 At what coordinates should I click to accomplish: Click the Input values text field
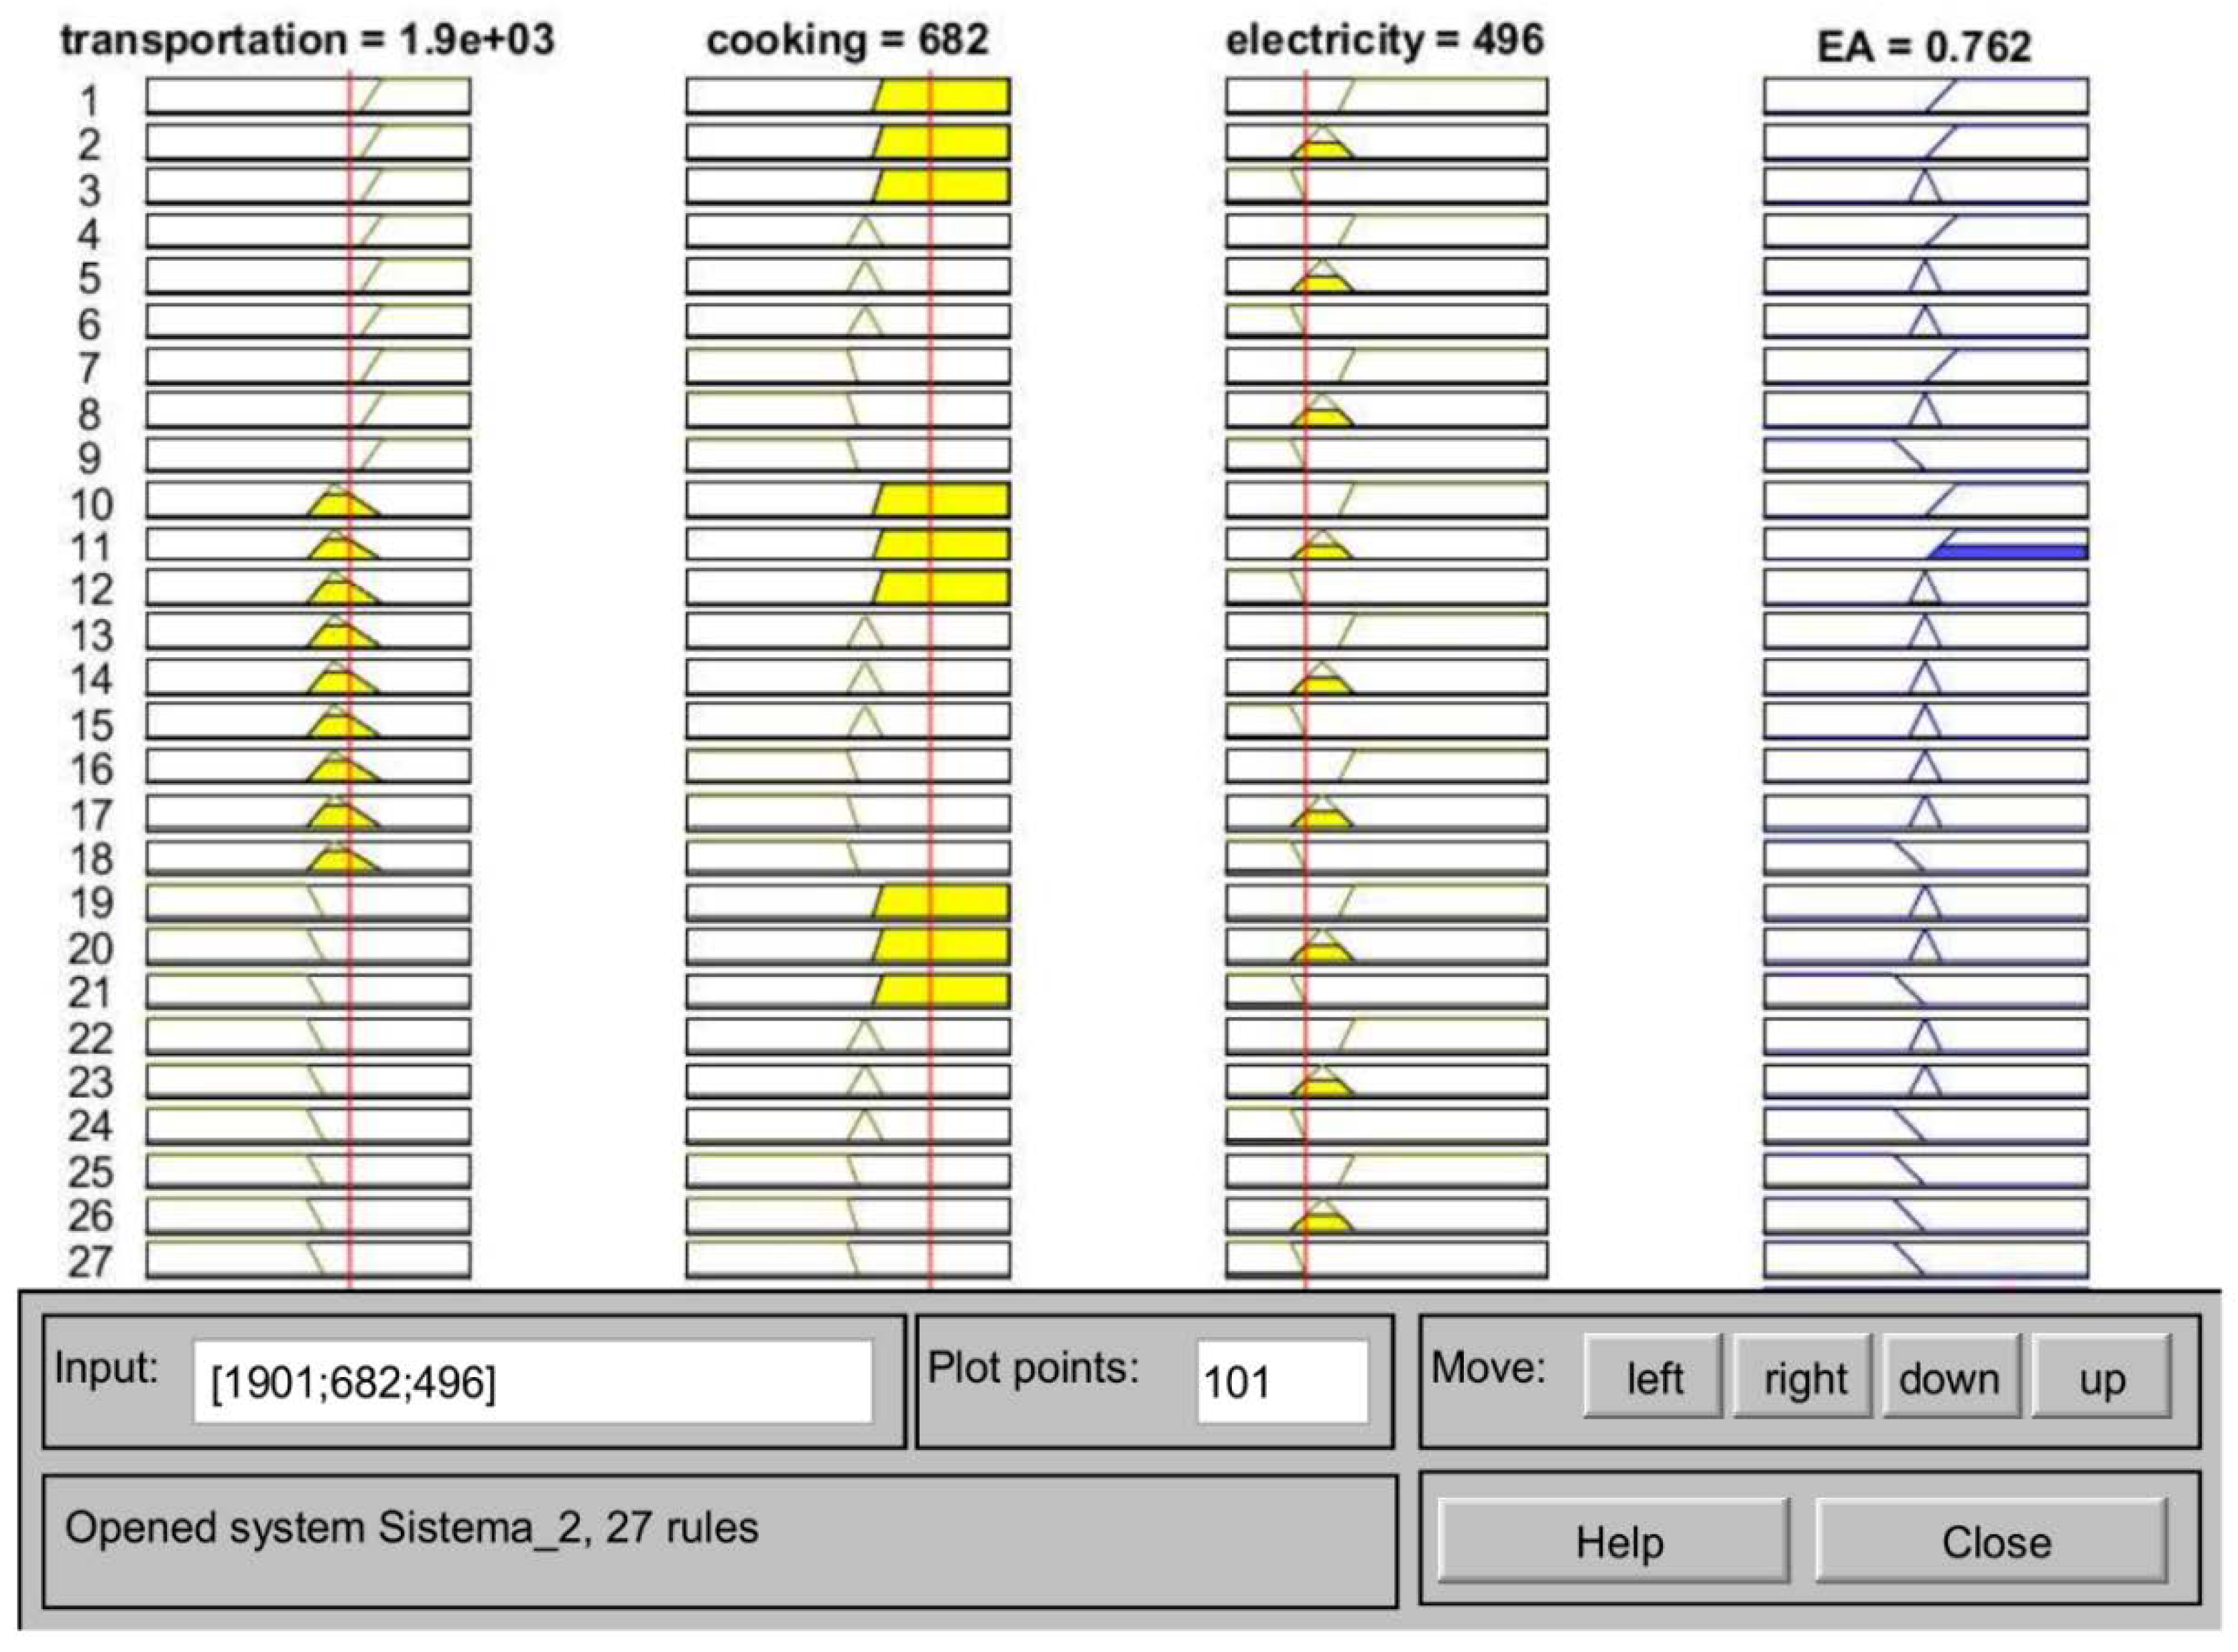[532, 1382]
